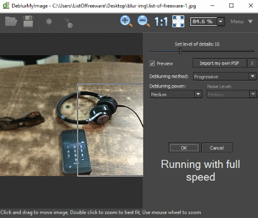This screenshot has height=218, width=258.
Task: Click the level of details slider handle
Action: tap(180, 51)
